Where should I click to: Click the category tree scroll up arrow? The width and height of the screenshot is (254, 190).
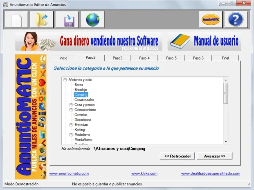226,80
